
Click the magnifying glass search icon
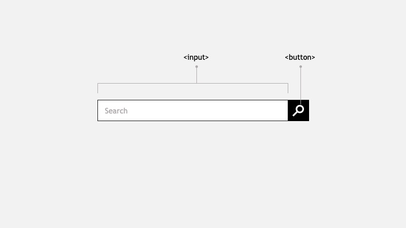(x=298, y=110)
